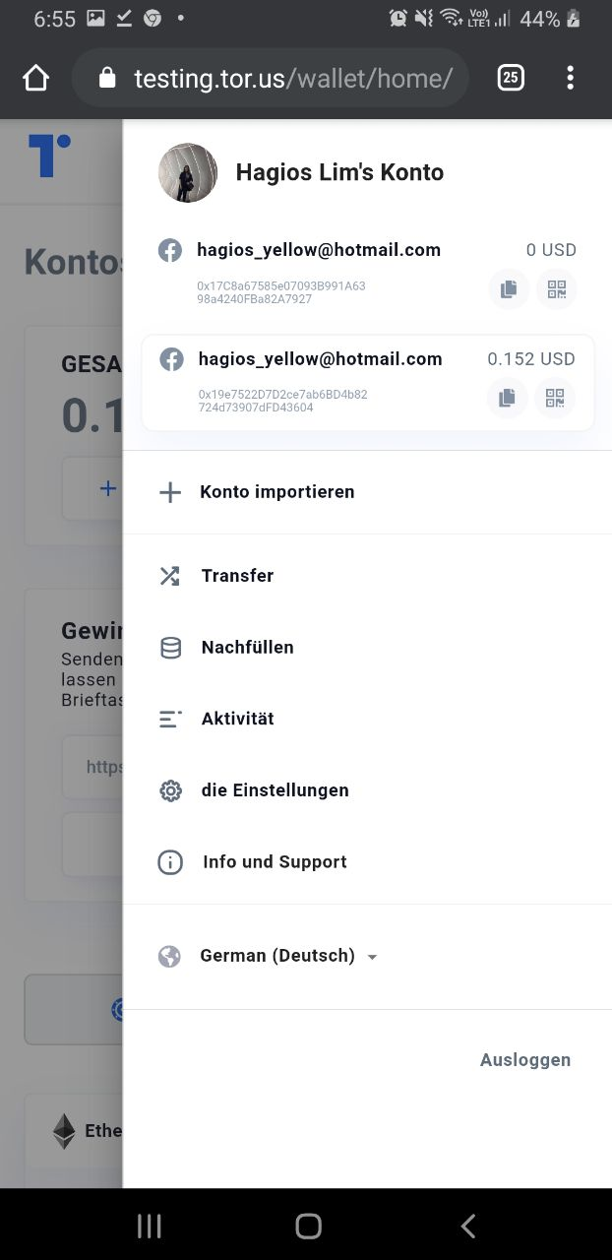Screen dimensions: 612x1260
Task: Copy address of the 0 USD account
Action: click(x=509, y=289)
